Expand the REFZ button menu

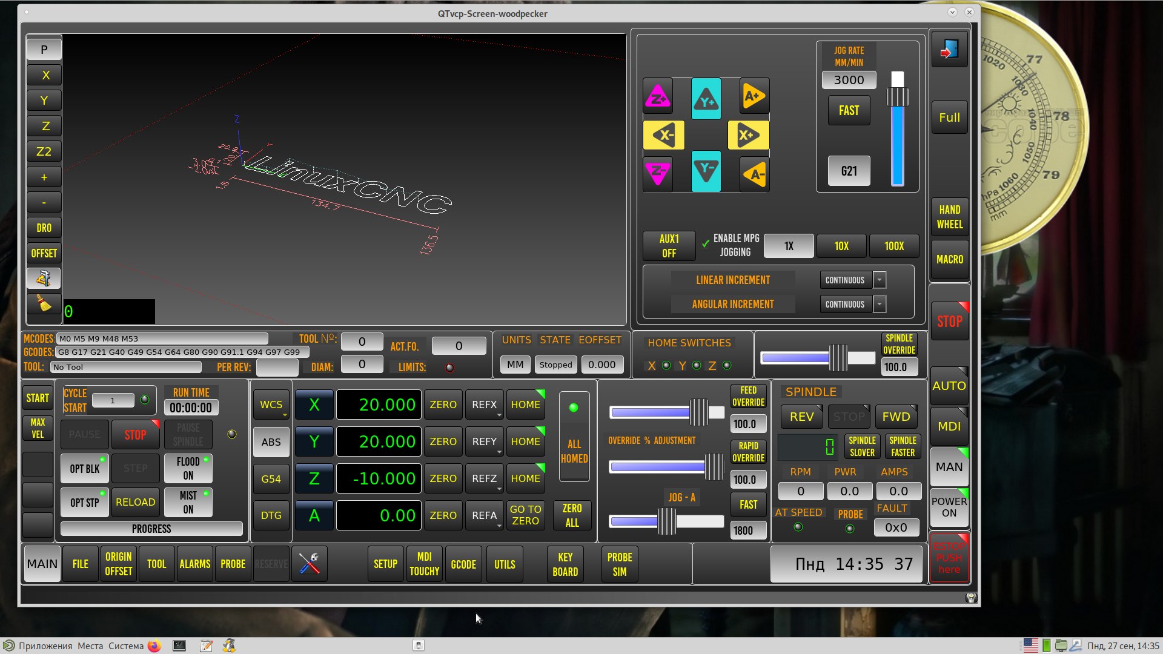click(499, 489)
